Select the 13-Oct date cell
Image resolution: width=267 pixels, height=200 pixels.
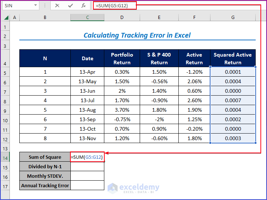87,129
